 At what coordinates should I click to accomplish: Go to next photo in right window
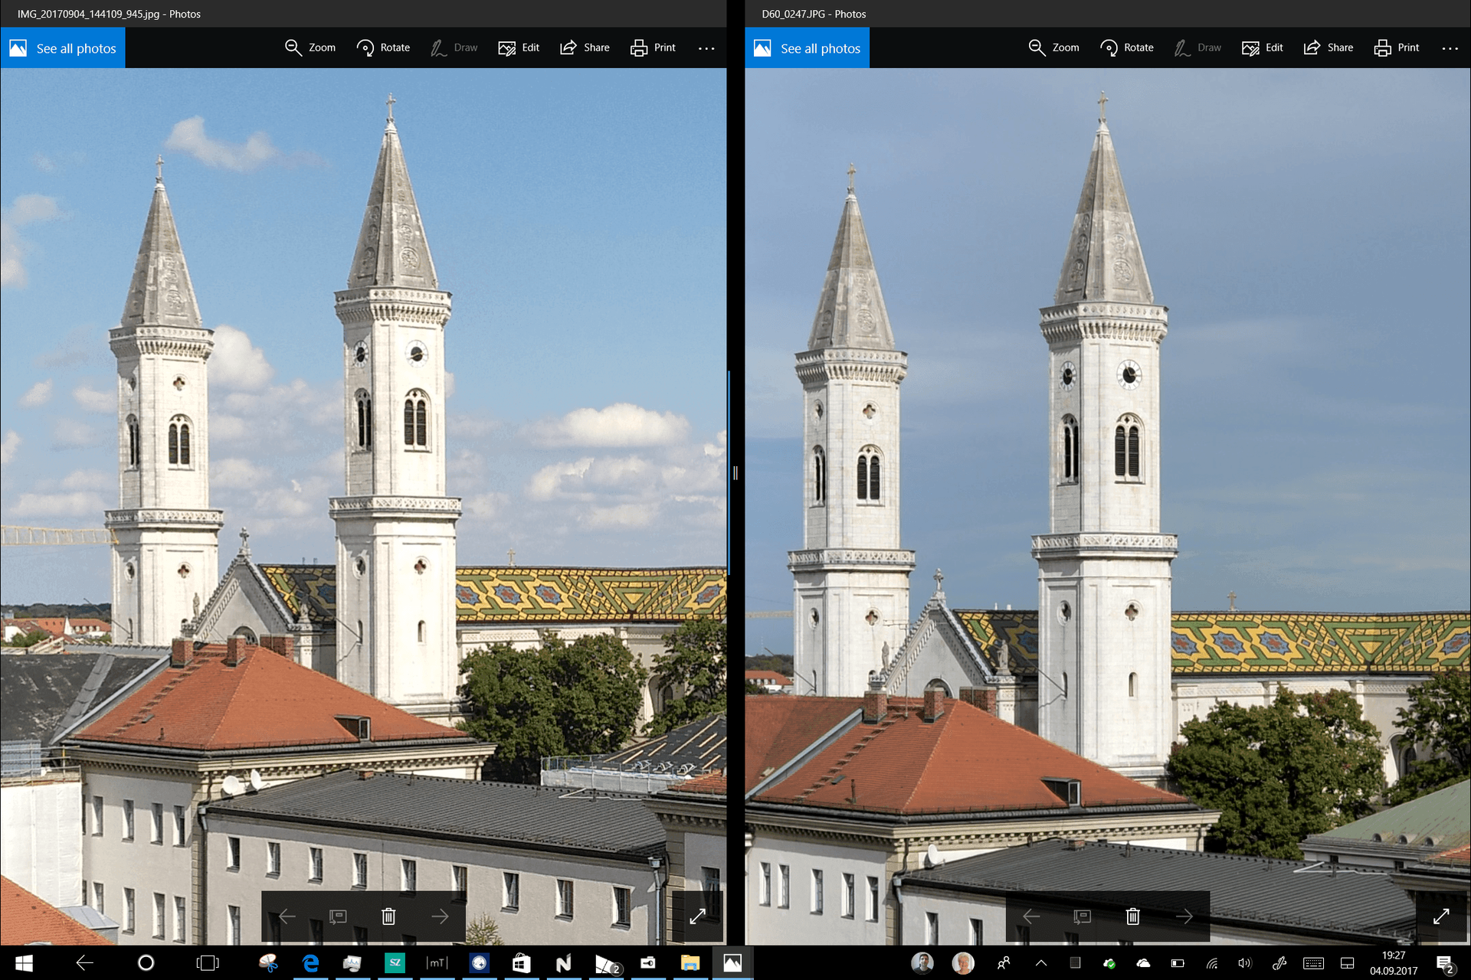coord(1184,916)
